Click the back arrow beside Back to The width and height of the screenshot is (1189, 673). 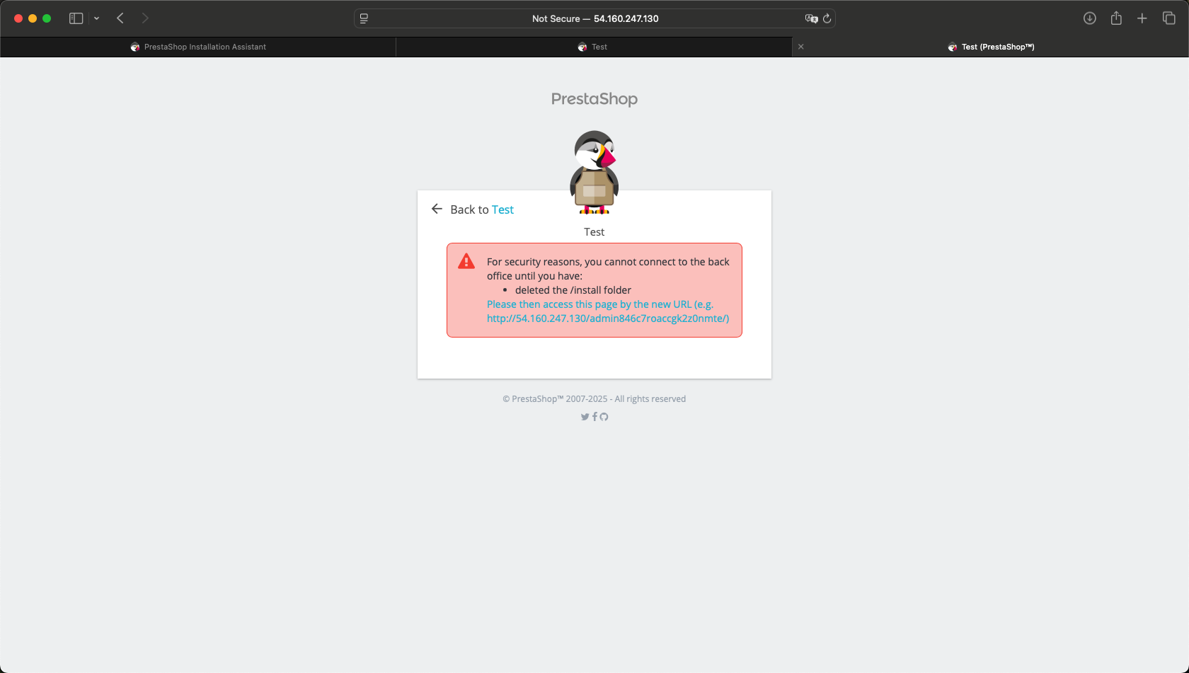[x=437, y=209]
